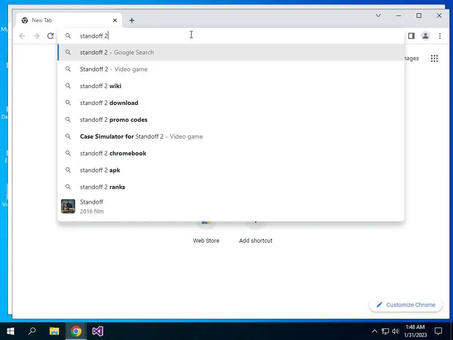Click the Standoff film poster thumbnail

[68, 206]
